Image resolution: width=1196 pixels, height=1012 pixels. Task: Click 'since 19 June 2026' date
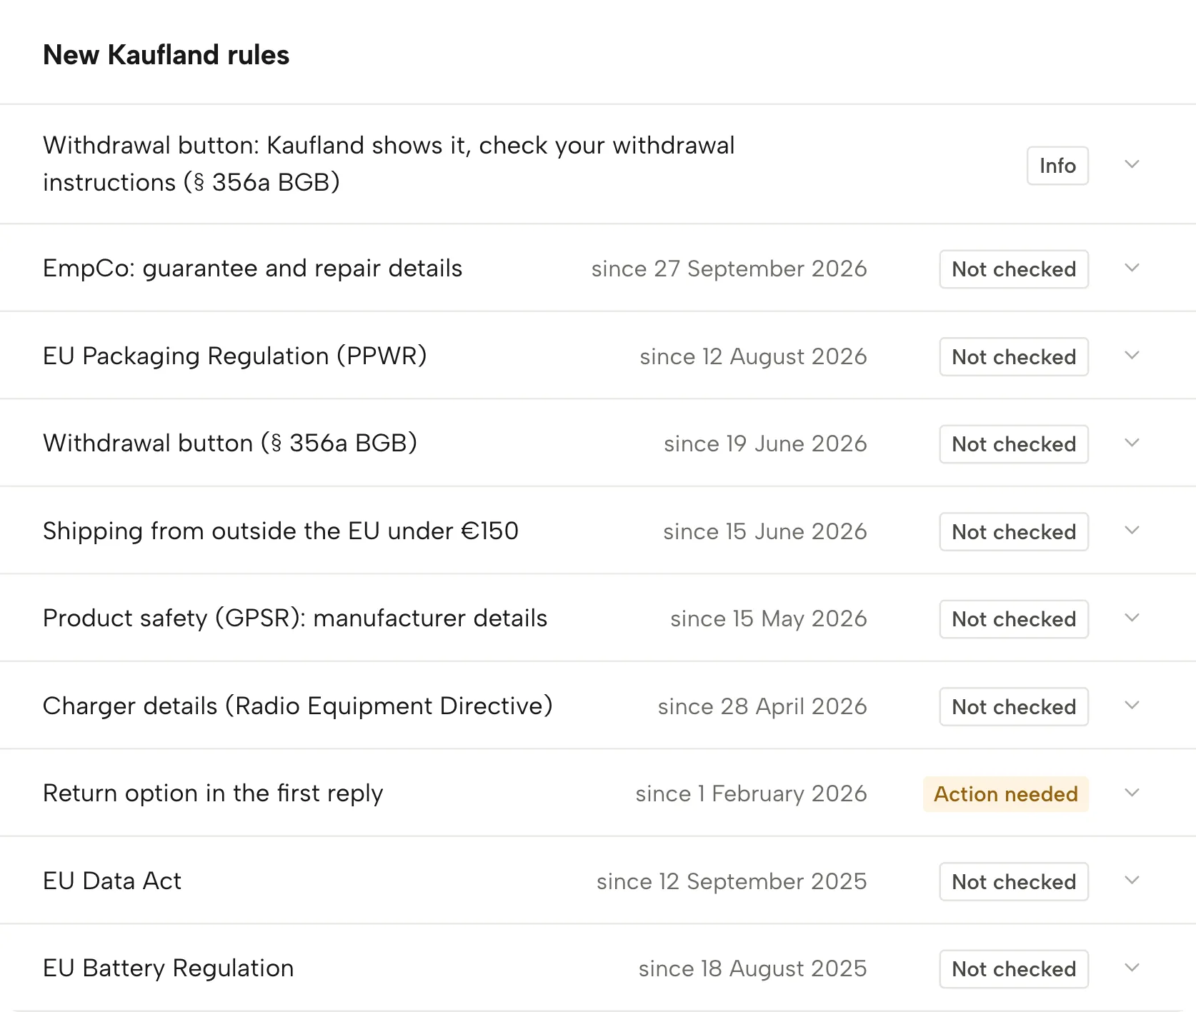coord(765,444)
